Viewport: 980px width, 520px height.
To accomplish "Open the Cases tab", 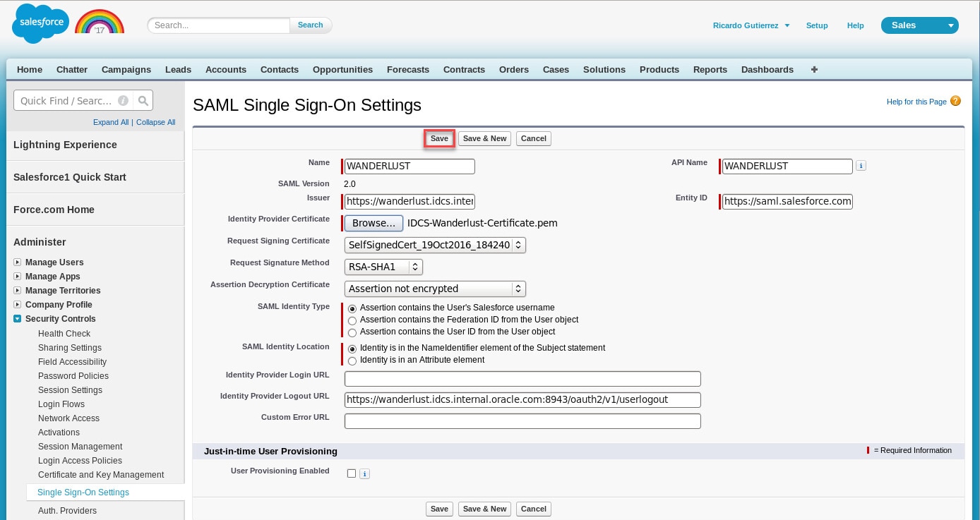I will [x=556, y=69].
